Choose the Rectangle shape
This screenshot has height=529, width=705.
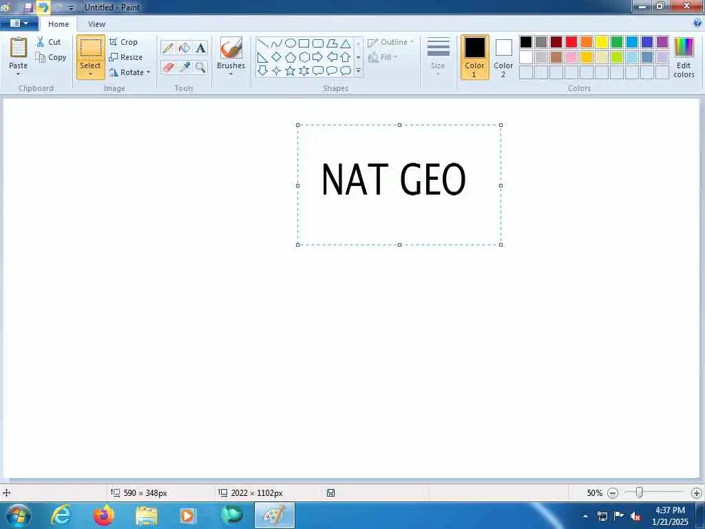point(304,43)
